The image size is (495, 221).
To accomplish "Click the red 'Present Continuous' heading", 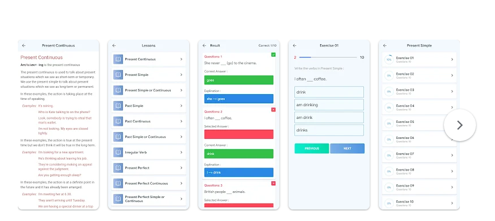I will tap(41, 57).
